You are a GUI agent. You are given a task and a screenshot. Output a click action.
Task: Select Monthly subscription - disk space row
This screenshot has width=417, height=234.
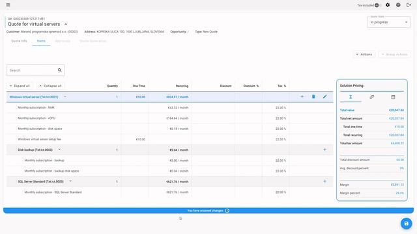[x=169, y=129]
